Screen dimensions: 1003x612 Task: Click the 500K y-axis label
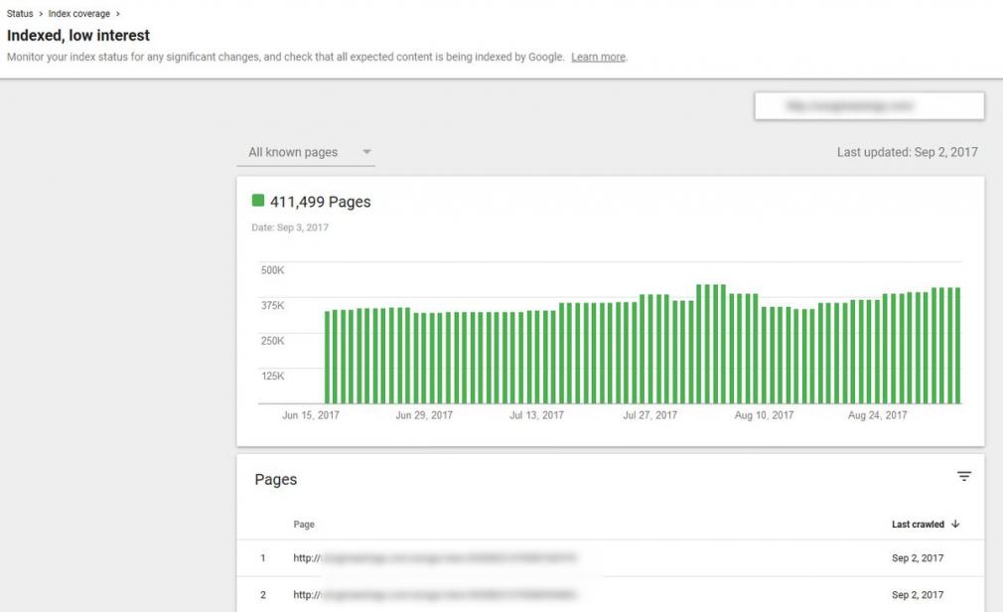coord(272,270)
